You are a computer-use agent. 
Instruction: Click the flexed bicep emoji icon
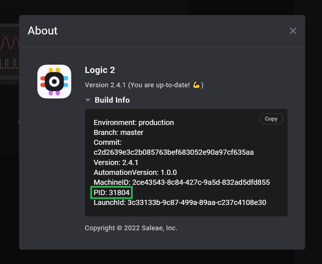click(196, 85)
